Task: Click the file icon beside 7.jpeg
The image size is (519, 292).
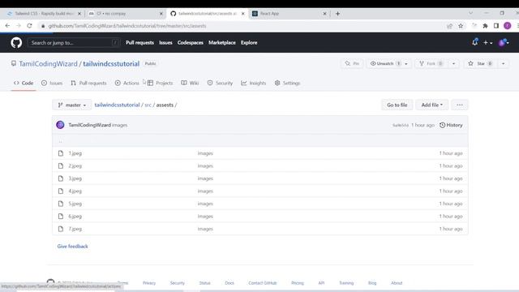Action: [61, 229]
